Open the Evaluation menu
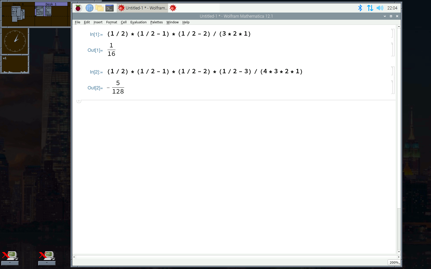Viewport: 431px width, 269px height. tap(138, 22)
